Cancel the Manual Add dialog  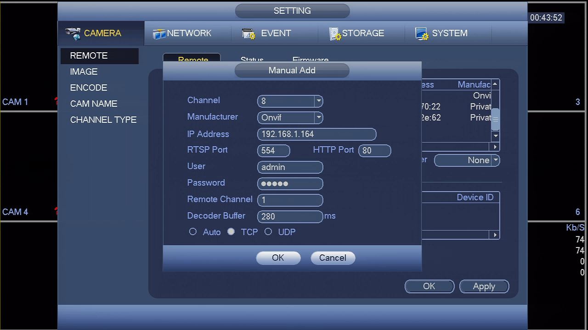333,258
